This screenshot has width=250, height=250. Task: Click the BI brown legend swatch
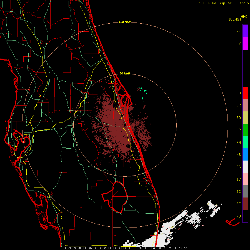pos(245,204)
